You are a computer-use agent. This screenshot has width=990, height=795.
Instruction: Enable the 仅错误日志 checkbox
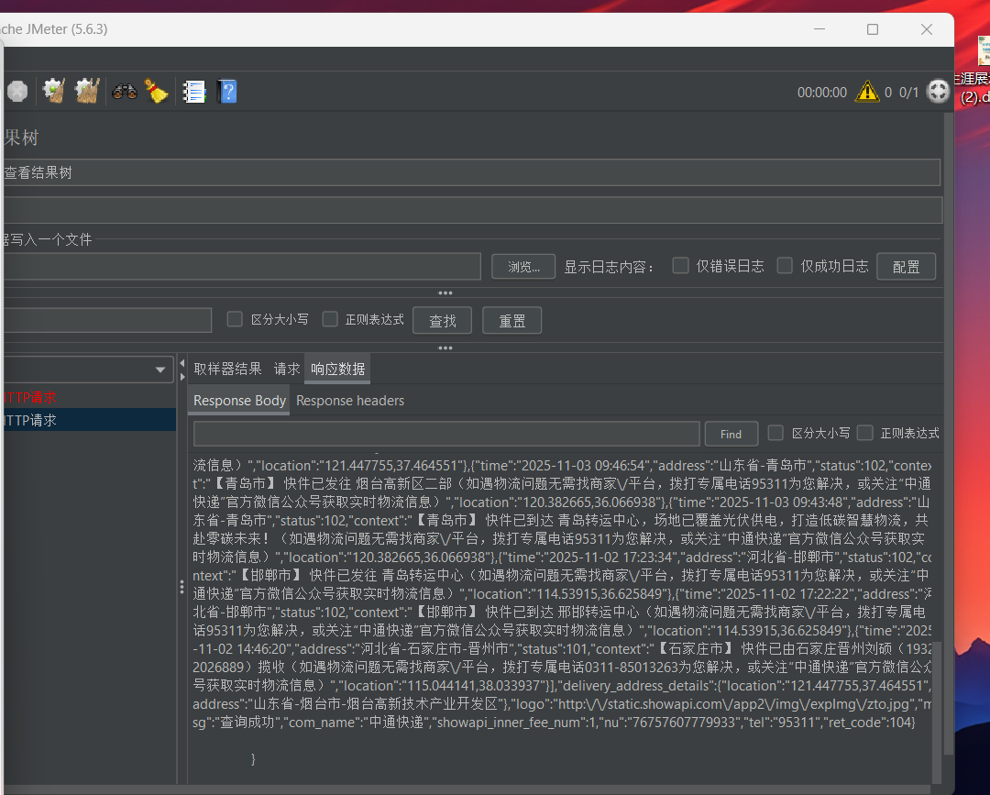(x=680, y=265)
